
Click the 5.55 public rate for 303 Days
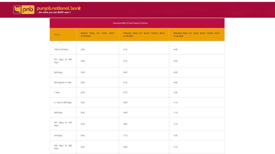(83, 72)
